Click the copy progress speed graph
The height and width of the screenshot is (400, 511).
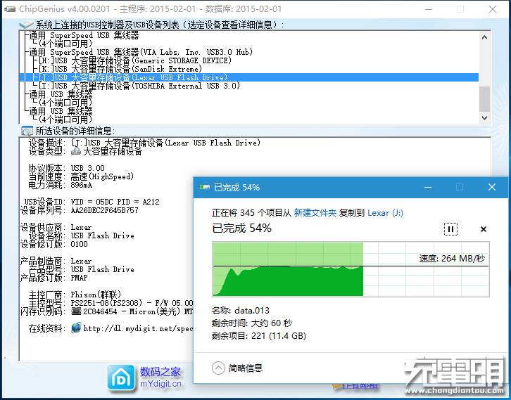click(351, 269)
